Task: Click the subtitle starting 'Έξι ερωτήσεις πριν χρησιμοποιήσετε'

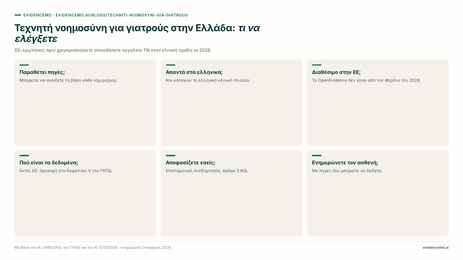Action: 113,50
